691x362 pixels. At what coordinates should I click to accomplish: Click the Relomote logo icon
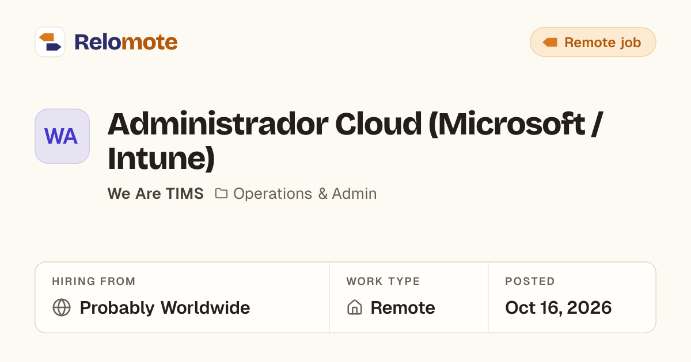[50, 42]
